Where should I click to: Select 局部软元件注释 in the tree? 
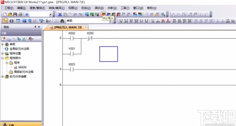click(x=24, y=72)
